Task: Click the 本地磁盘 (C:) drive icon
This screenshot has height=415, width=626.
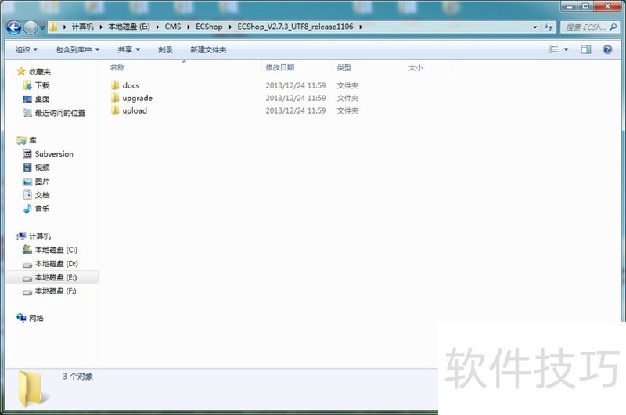Action: pyautogui.click(x=27, y=250)
